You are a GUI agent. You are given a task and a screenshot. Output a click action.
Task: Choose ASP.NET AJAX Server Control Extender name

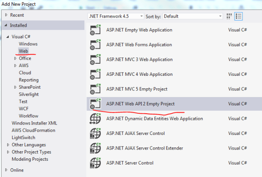145,148
